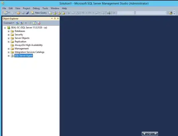Expand the Management folder
The width and height of the screenshot is (178, 136).
(9, 49)
